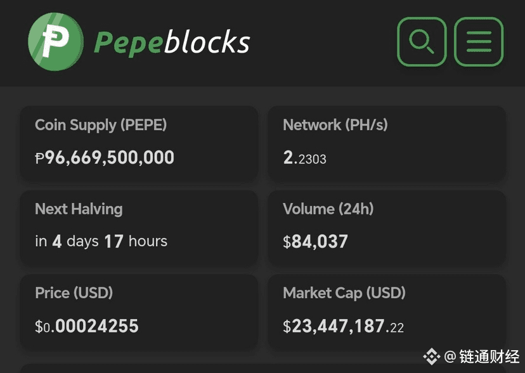Select the Network (PH/s) card
Image resolution: width=525 pixels, height=373 pixels.
tap(387, 142)
